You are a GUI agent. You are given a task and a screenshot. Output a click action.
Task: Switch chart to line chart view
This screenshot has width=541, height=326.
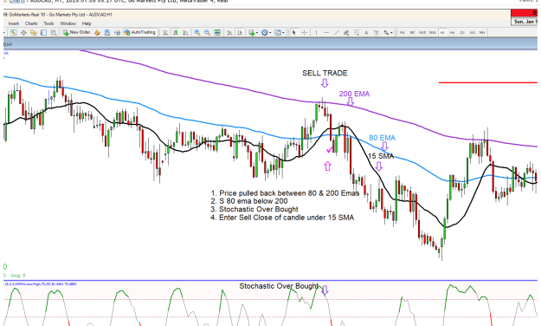click(185, 32)
